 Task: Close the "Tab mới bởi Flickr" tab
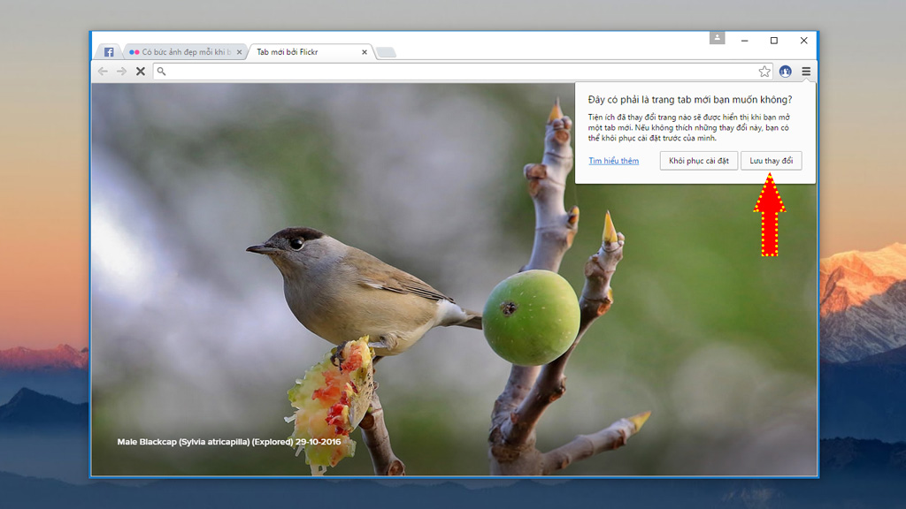pos(365,52)
